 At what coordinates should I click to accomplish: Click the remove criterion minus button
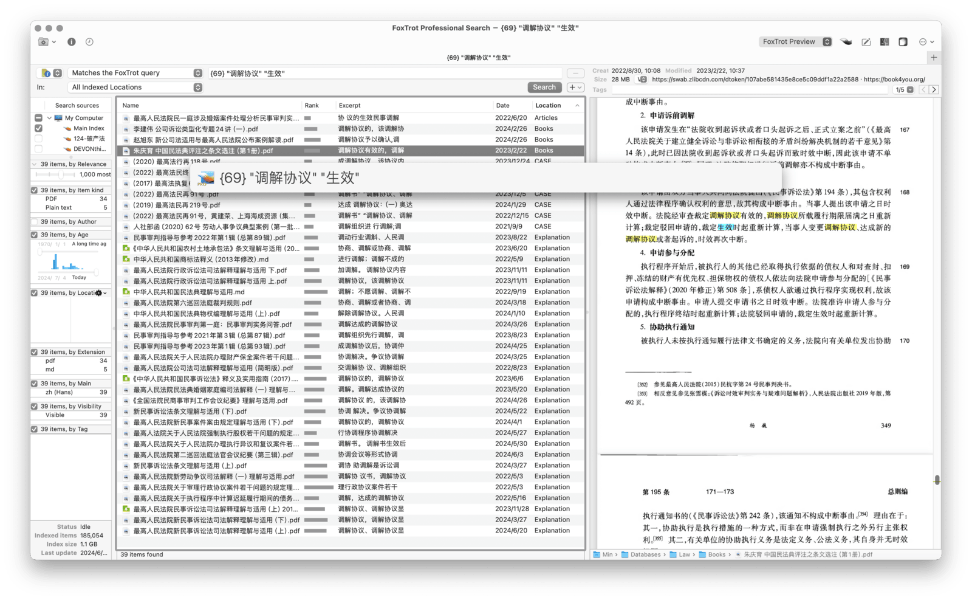575,73
